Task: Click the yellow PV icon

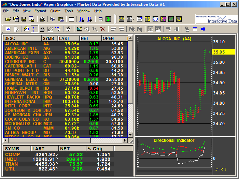Action: (163, 19)
